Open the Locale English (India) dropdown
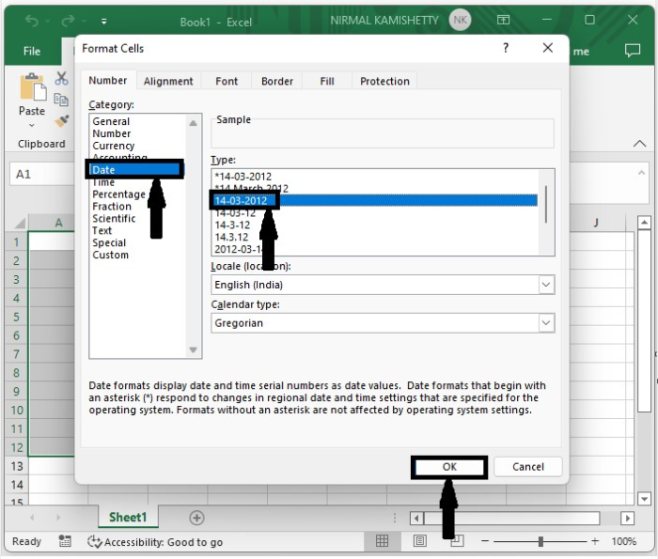 pyautogui.click(x=546, y=285)
